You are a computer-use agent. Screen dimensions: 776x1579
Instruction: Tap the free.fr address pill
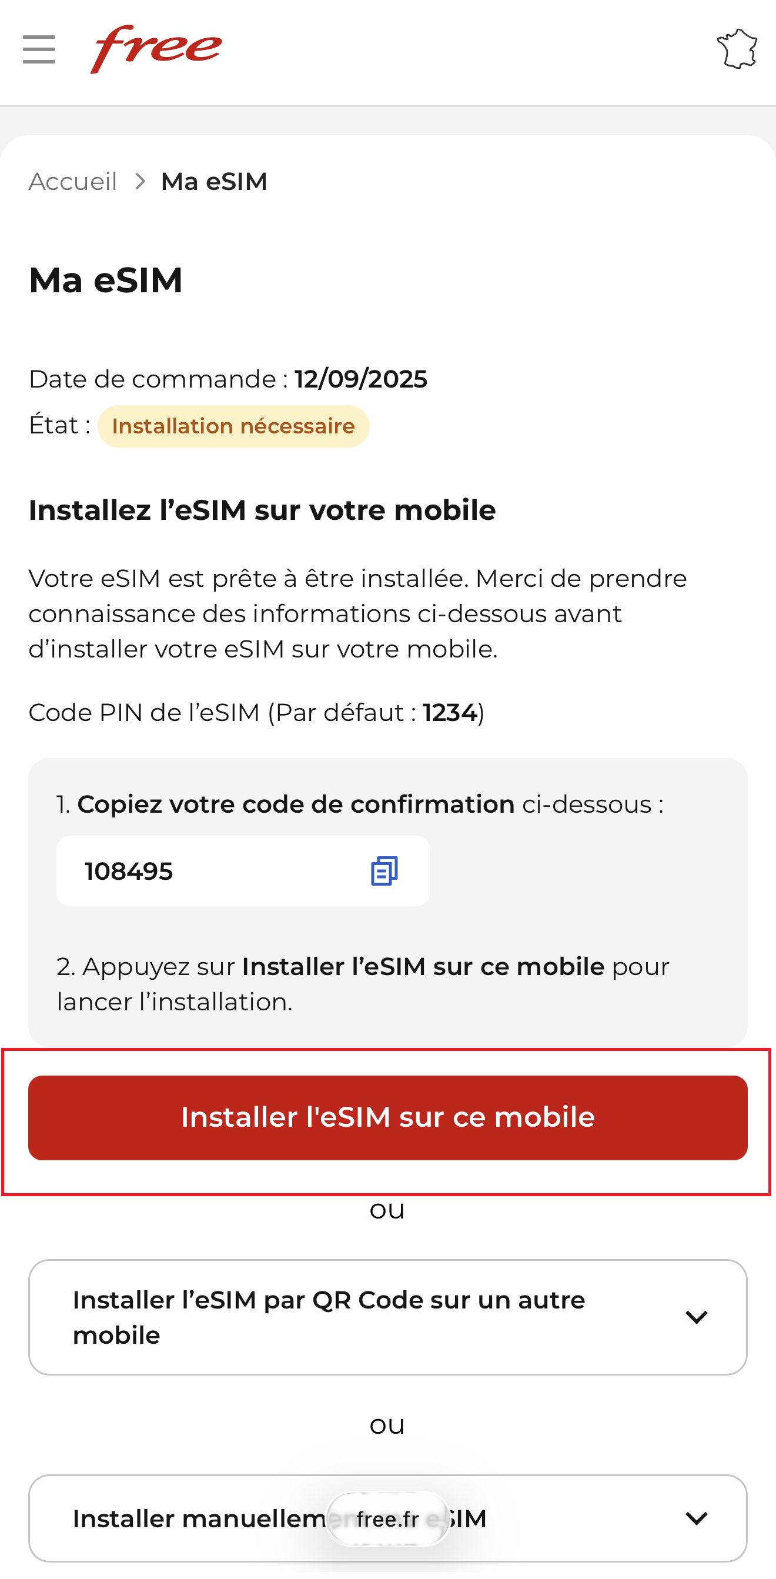click(387, 1518)
